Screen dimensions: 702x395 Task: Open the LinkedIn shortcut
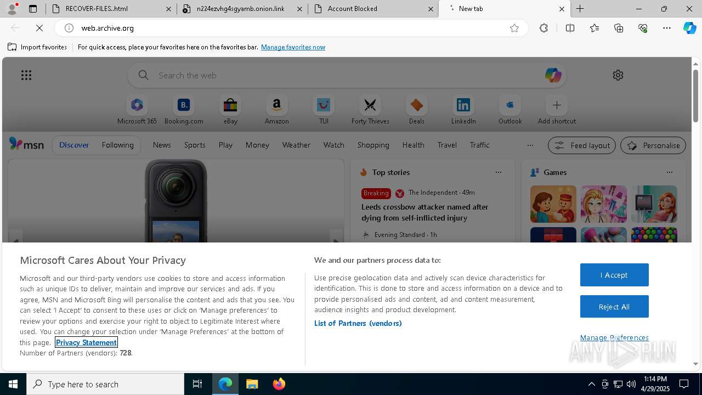[463, 110]
